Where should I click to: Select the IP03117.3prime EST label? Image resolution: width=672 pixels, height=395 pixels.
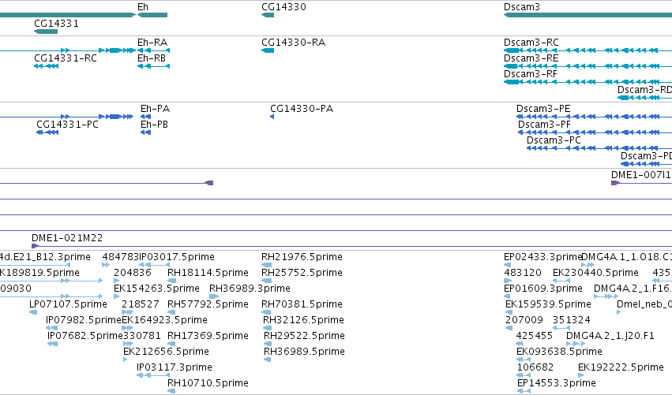(174, 367)
